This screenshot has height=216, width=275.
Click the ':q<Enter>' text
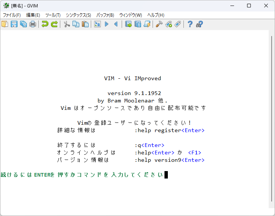pyautogui.click(x=150, y=145)
